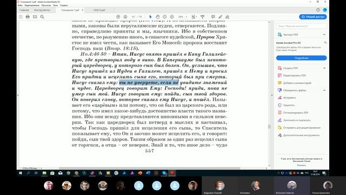Collapse the Экспорт PDF section
Screen dimensions: 346x195
coord(324,35)
